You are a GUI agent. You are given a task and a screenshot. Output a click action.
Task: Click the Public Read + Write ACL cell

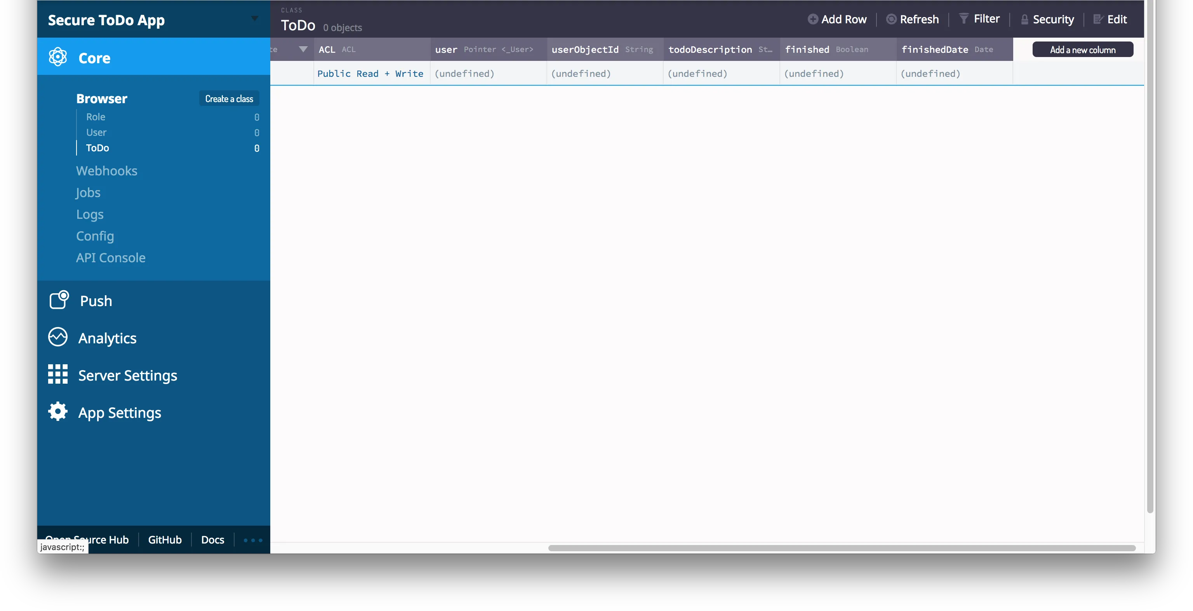370,74
